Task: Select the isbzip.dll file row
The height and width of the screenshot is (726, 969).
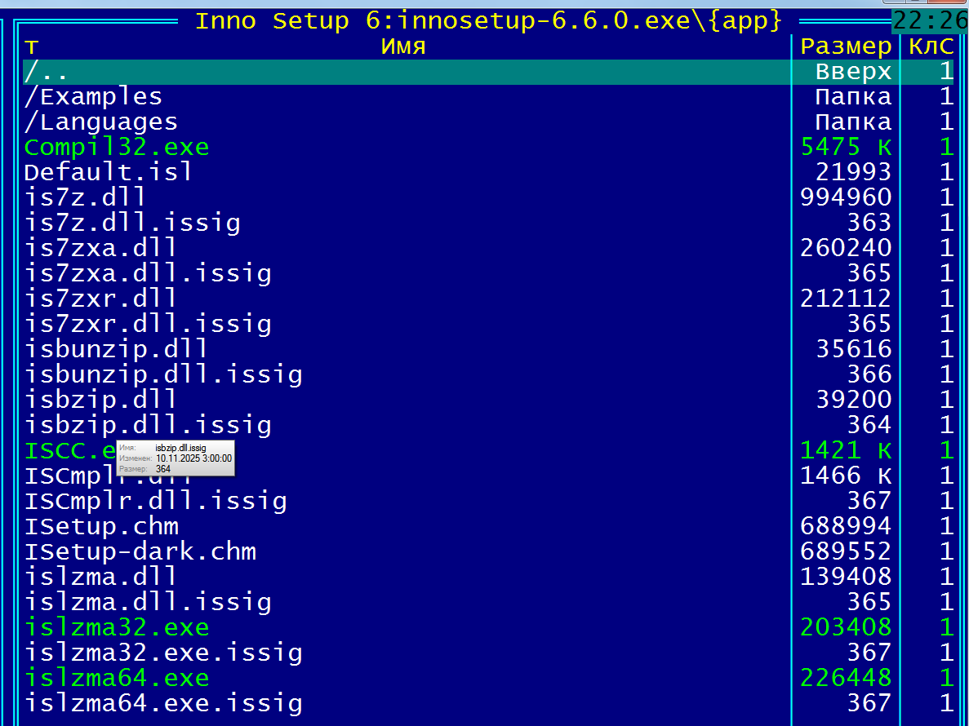Action: (x=100, y=400)
